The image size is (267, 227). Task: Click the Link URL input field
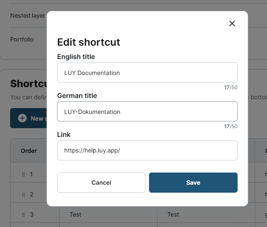pyautogui.click(x=147, y=150)
